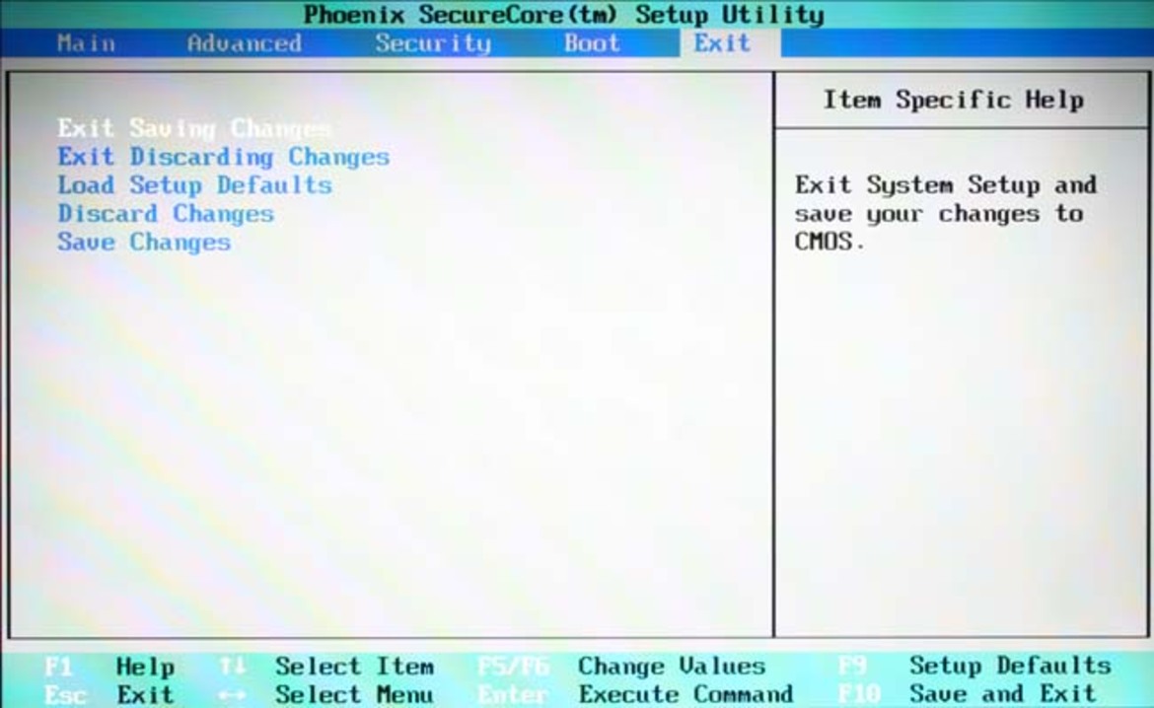Click the F1 Help key hint
Viewport: 1154px width, 708px height.
tap(108, 667)
